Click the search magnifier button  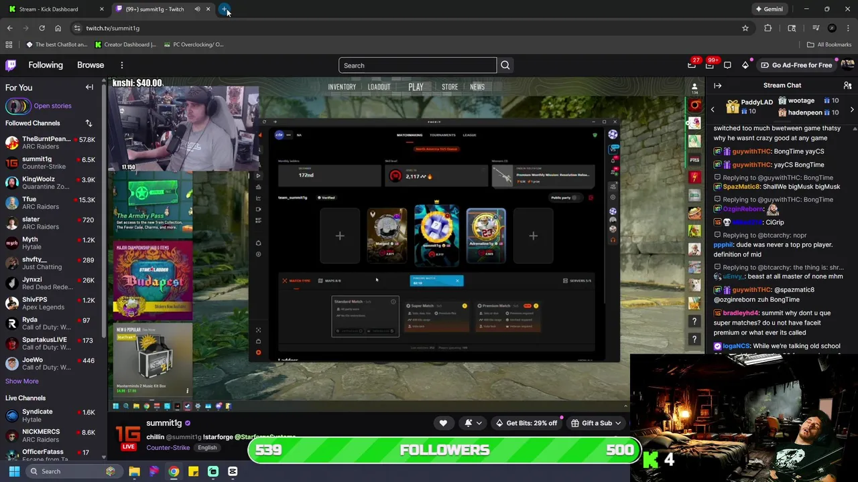505,66
